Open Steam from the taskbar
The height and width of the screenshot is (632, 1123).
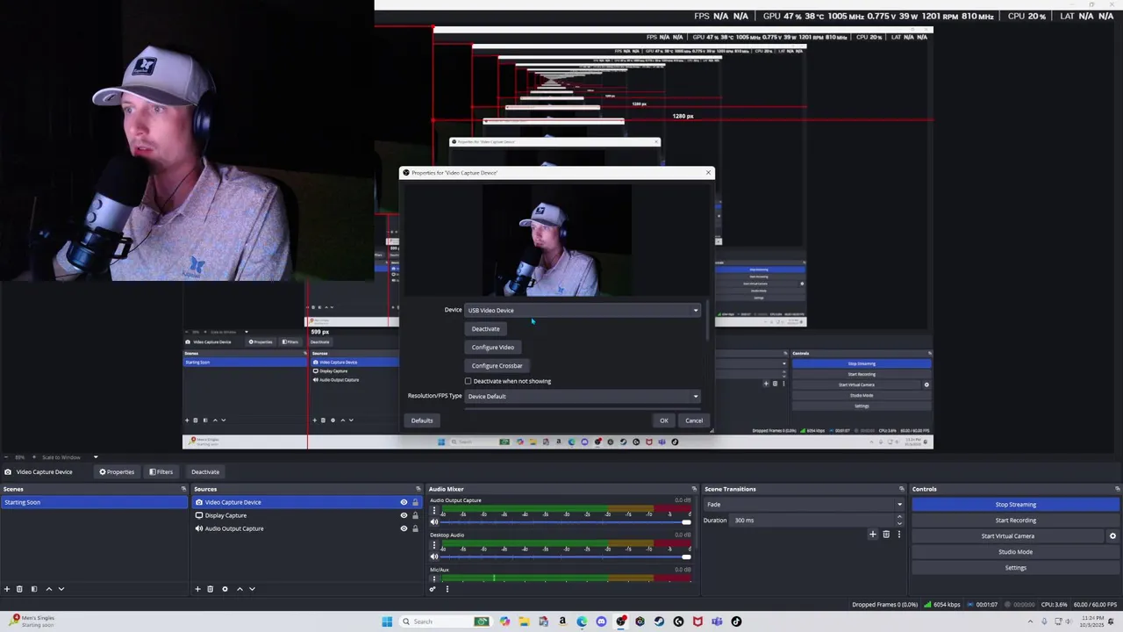(x=659, y=621)
